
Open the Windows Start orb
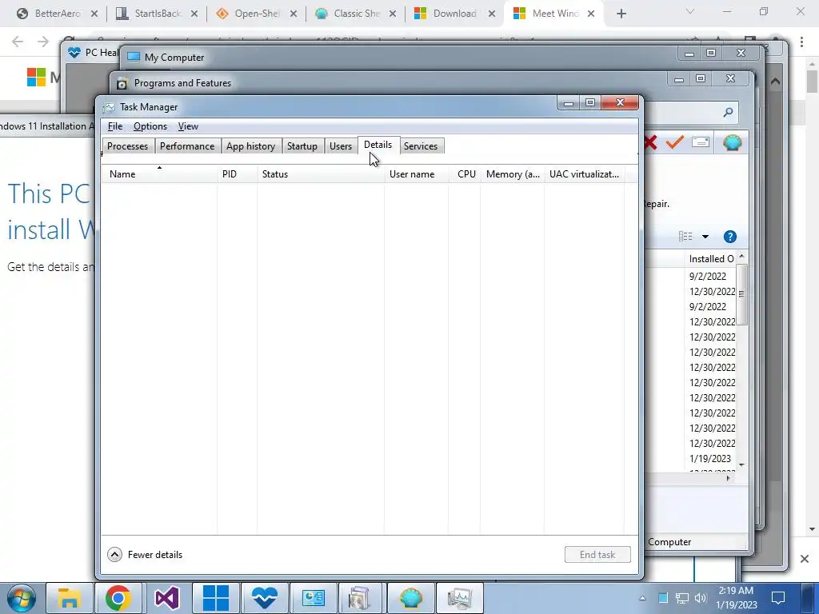[21, 598]
